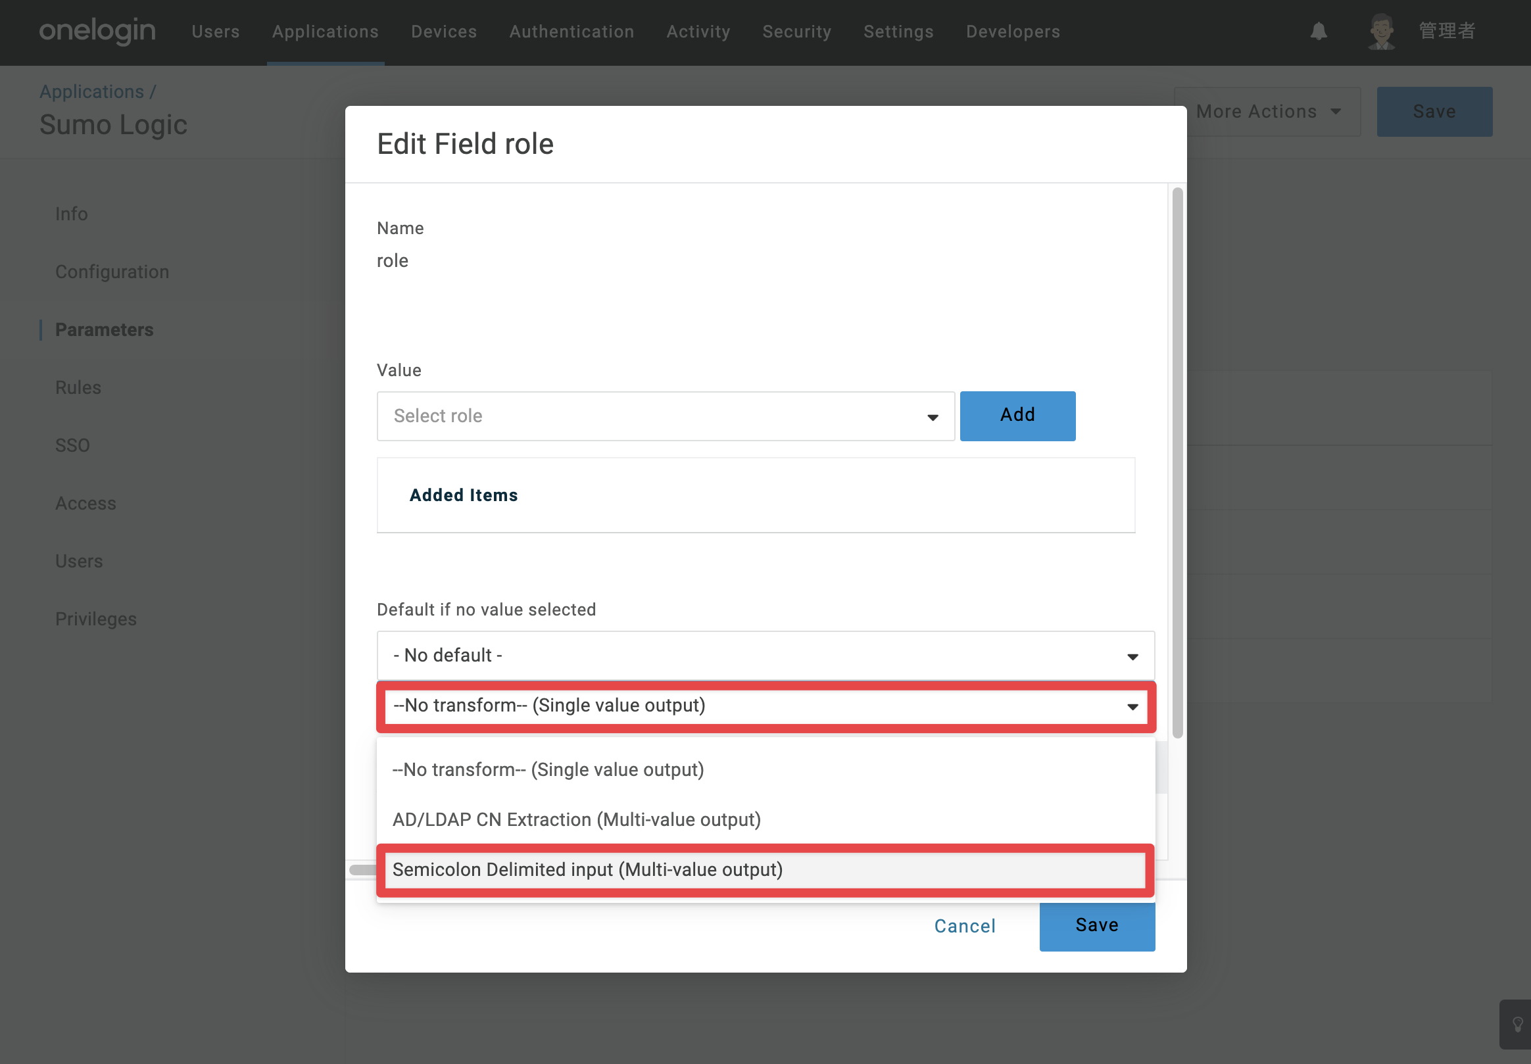Open the Users sidebar tab
This screenshot has height=1064, width=1531.
(79, 562)
